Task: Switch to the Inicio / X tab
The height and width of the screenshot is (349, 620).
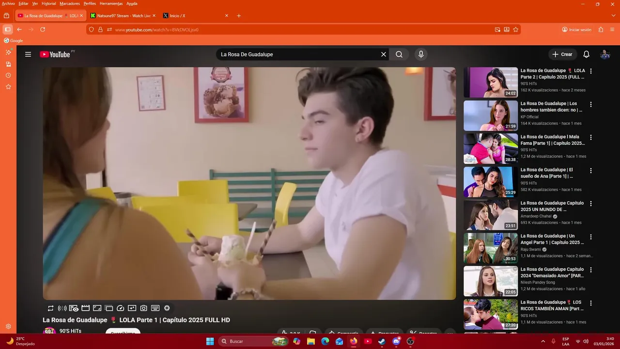Action: tap(195, 16)
